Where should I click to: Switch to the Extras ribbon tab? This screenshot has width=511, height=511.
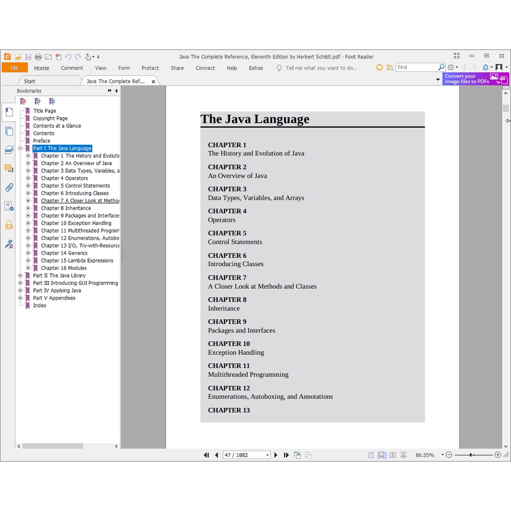tap(256, 68)
